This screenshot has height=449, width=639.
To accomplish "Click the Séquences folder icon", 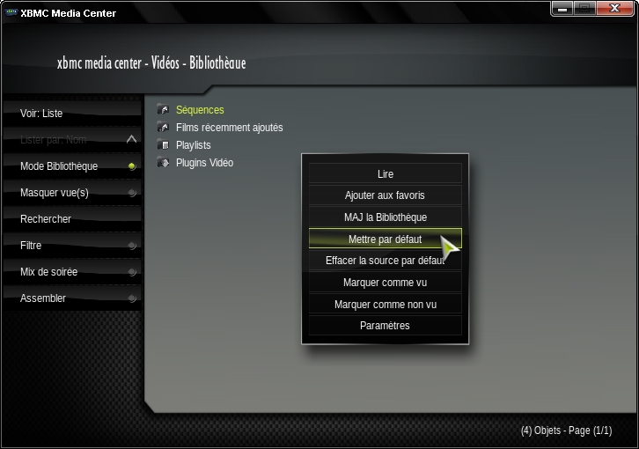I will (x=163, y=110).
